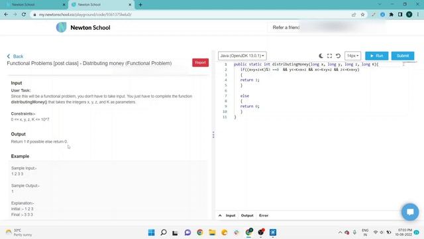Screen dimensions: 424x239
Task: Go back in browser history
Action: coord(6,15)
